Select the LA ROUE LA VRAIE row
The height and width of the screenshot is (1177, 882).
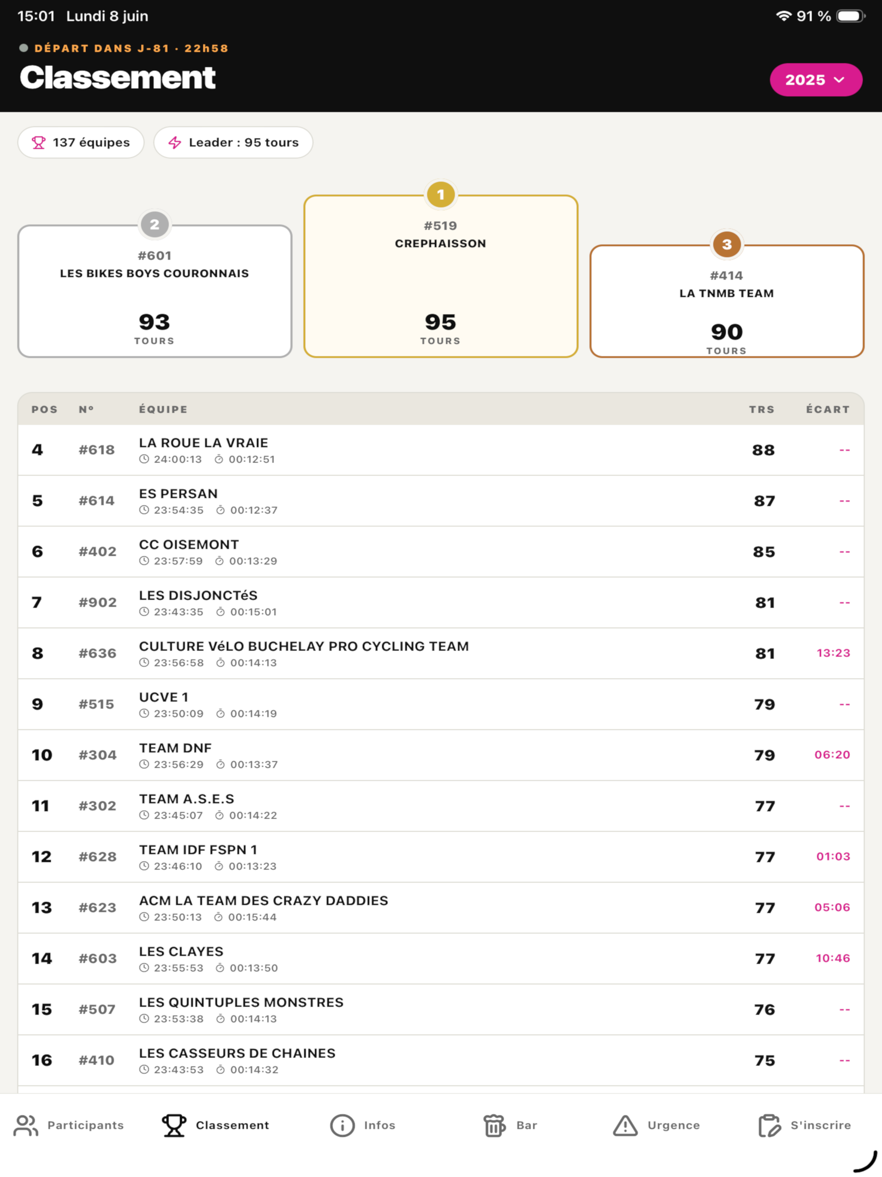coord(441,450)
